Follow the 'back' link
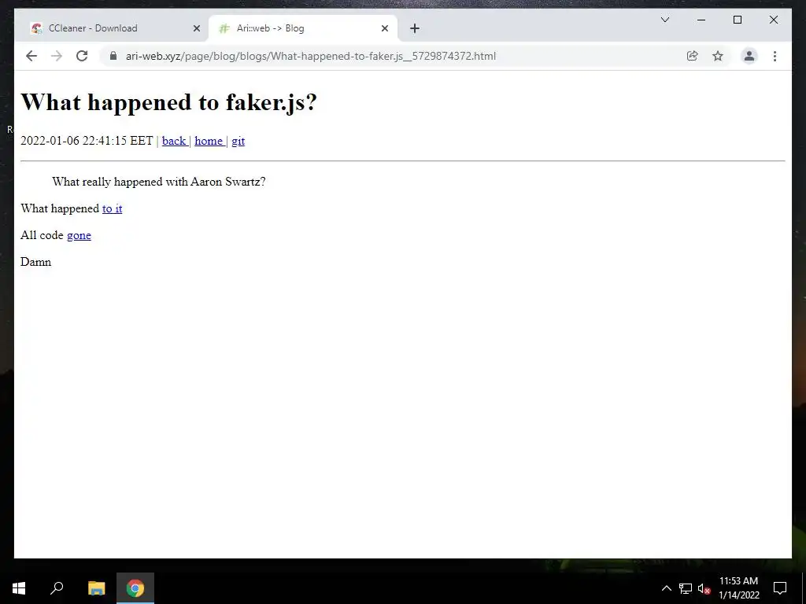 point(174,141)
